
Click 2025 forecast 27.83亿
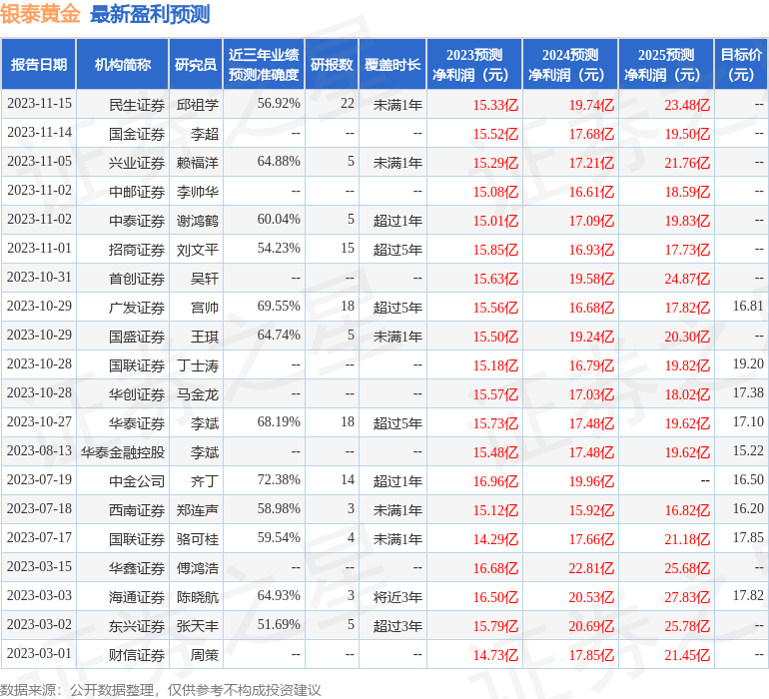click(x=687, y=596)
